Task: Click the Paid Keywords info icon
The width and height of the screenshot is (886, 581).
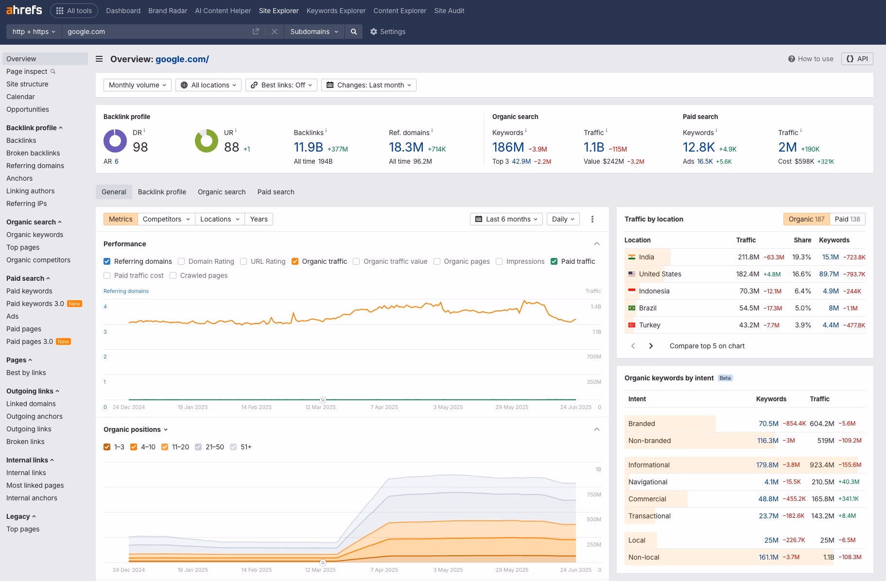Action: [x=716, y=130]
